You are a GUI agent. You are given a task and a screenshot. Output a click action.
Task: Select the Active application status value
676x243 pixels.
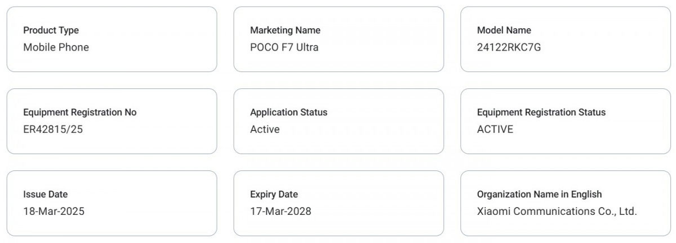coord(265,129)
